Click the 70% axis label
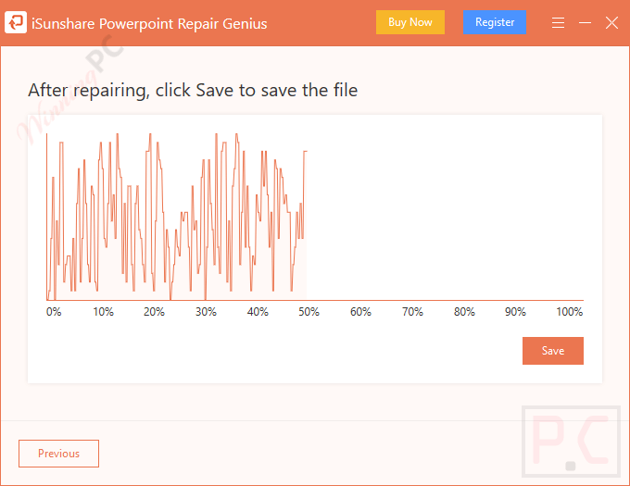The width and height of the screenshot is (630, 486). [412, 312]
